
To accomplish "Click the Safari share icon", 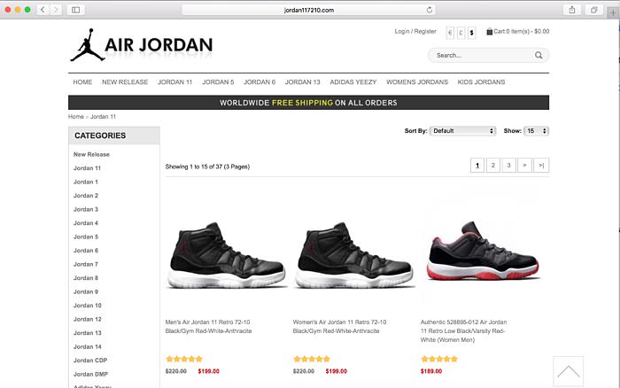I will point(572,10).
